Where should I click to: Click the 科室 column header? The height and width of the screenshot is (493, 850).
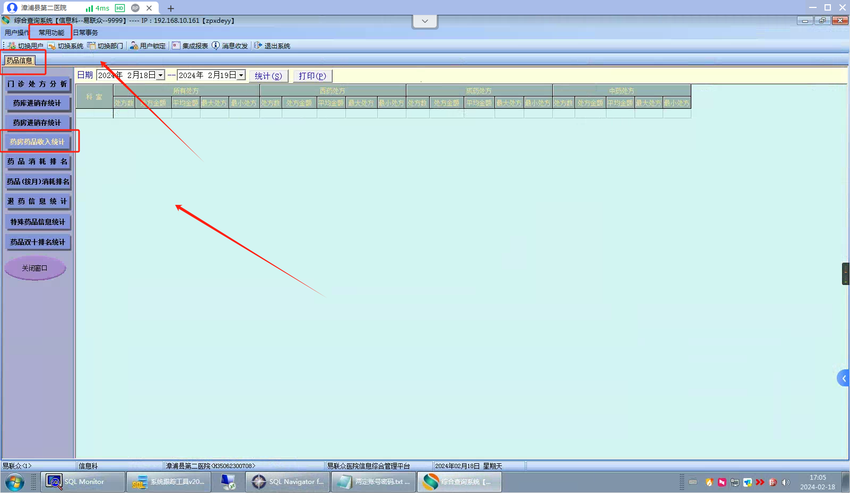(x=94, y=97)
